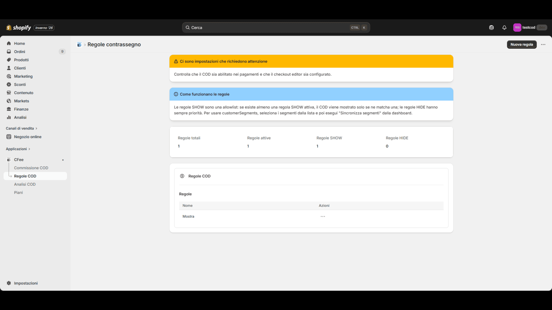Open the Mostra rule row
The image size is (552, 310).
pyautogui.click(x=188, y=216)
